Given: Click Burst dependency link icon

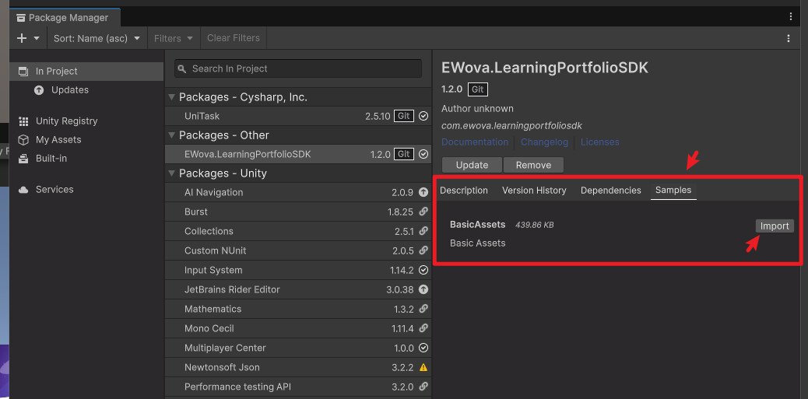Looking at the screenshot, I should pos(423,212).
